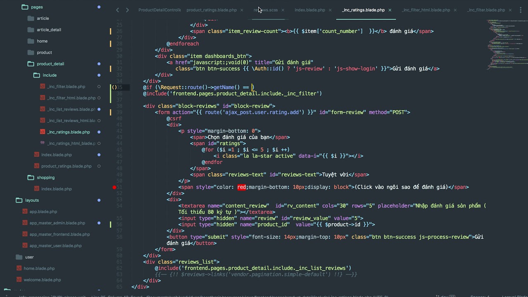This screenshot has height=297, width=528.
Task: Click line number 65 in the gutter
Action: tap(119, 287)
